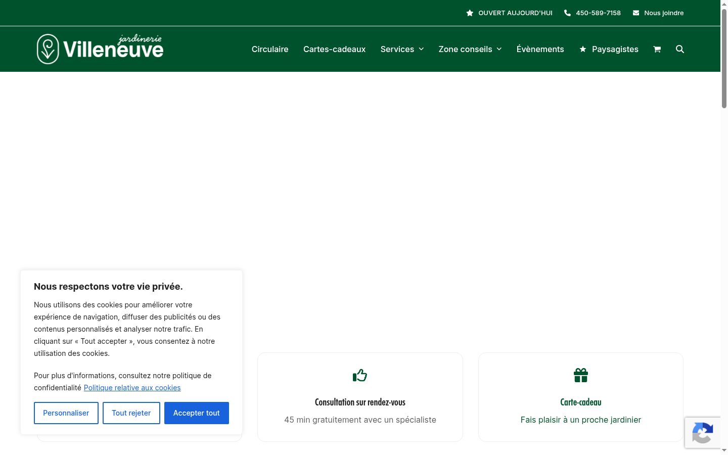The image size is (728, 455).
Task: Click the scrollbar up arrow
Action: tap(724, 4)
